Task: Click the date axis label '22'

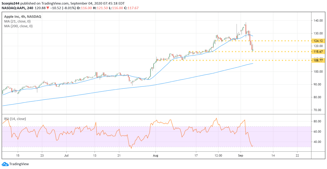Action: click(298, 155)
